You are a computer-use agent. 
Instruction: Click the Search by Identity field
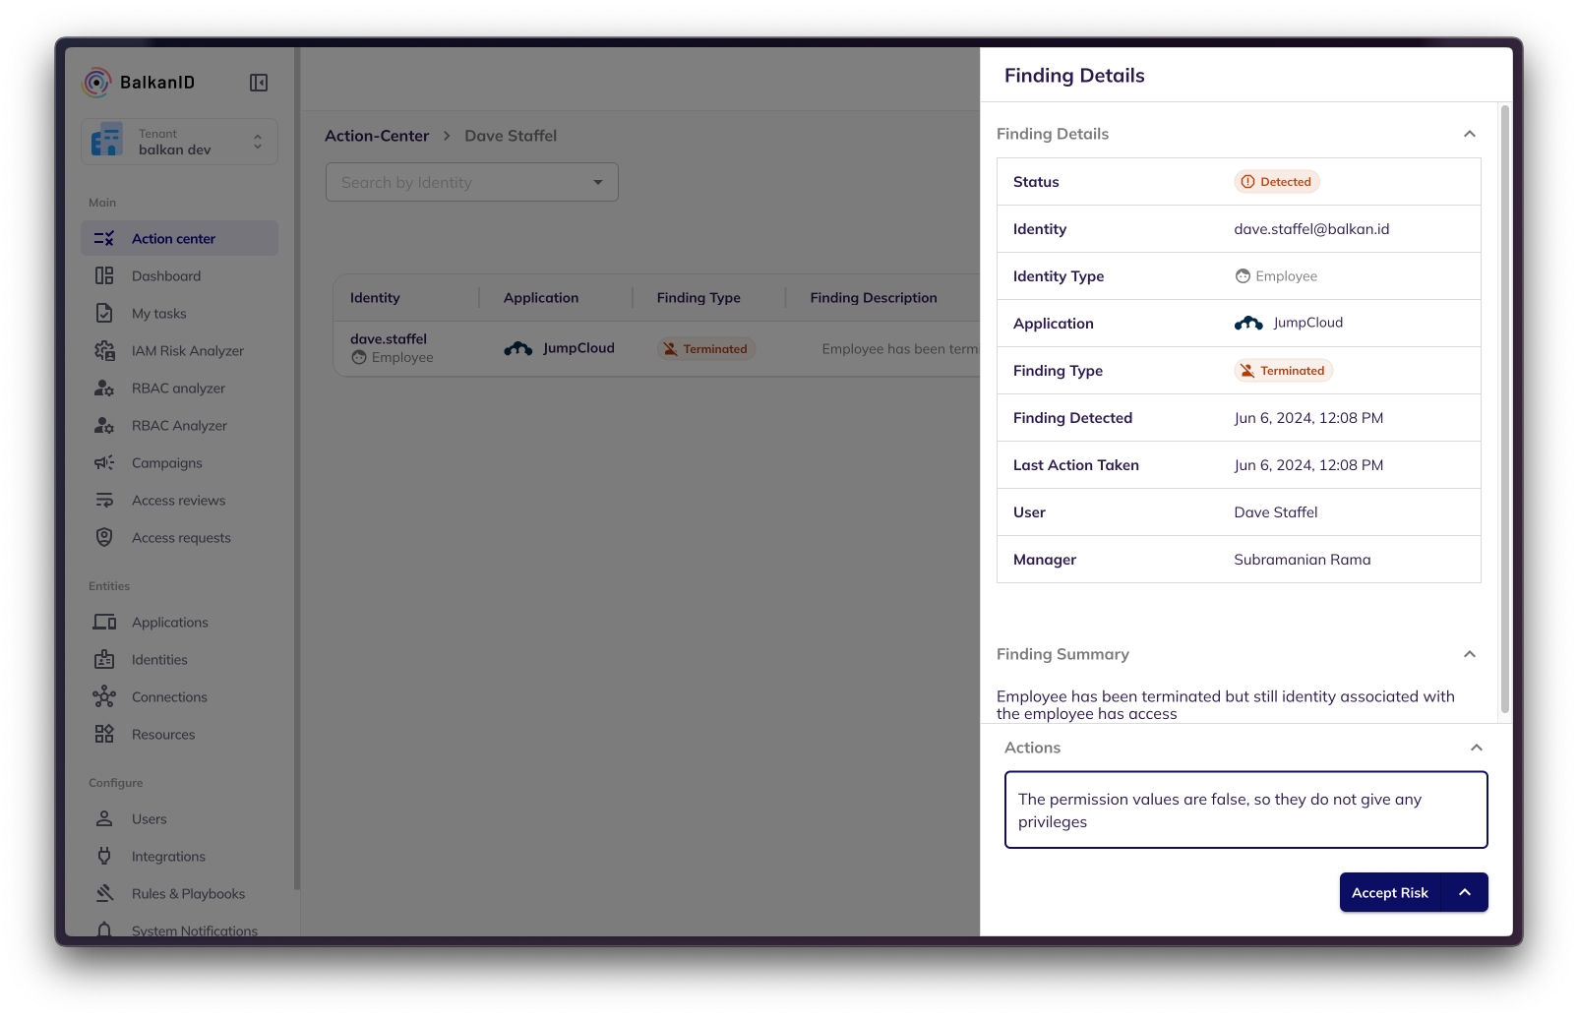tap(472, 182)
